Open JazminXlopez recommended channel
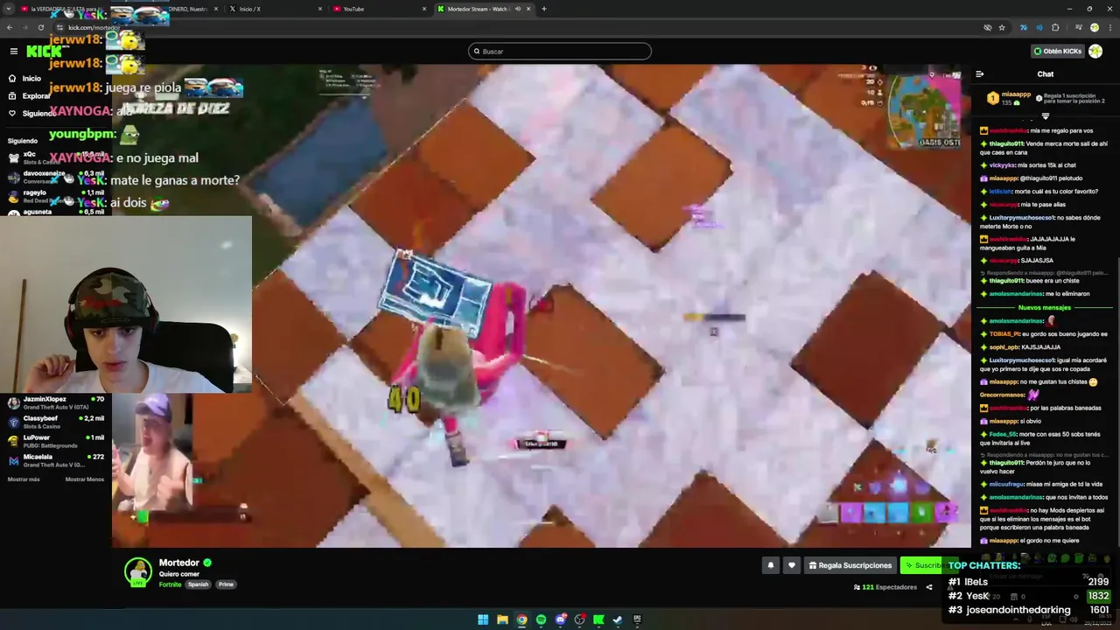Screen dimensions: 1120x630 (56, 402)
